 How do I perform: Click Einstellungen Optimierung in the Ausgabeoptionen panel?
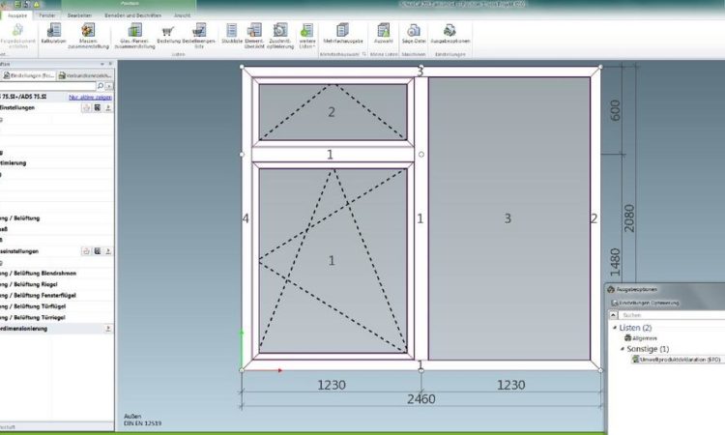pos(648,303)
